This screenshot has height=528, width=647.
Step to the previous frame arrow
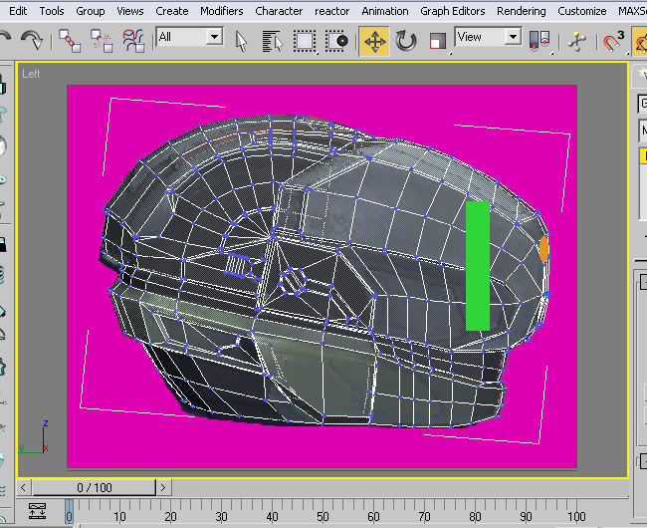pos(23,487)
